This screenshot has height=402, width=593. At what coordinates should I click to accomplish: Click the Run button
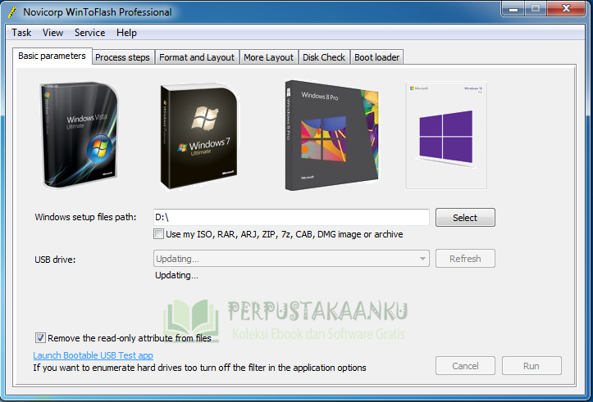(x=531, y=366)
